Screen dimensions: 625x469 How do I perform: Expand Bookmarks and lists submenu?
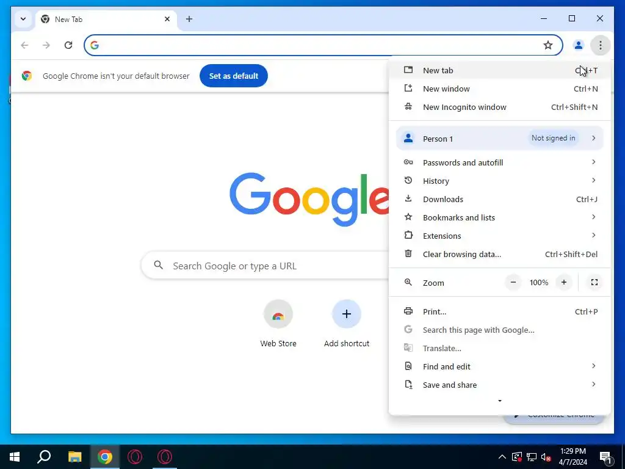click(499, 217)
